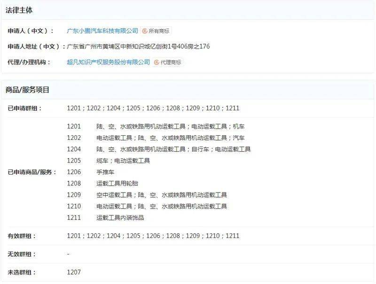Viewport: 376px width, 284px height.
Task: Click code 1205 in the goods/services list
Action: click(x=74, y=161)
